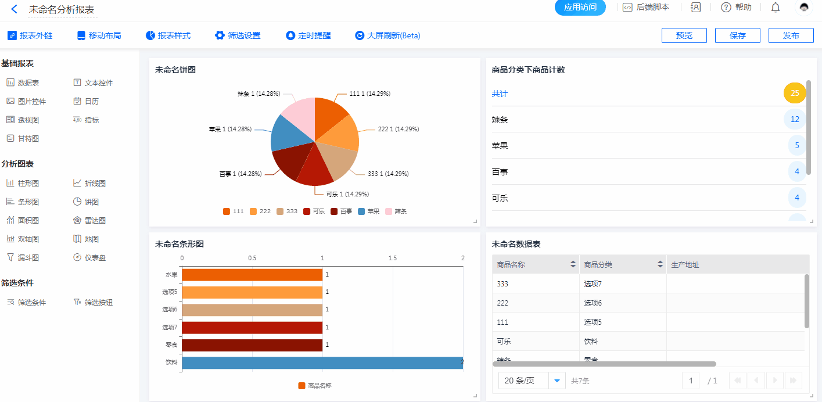The width and height of the screenshot is (822, 402).
Task: Click the back arrow icon
Action: 15,9
